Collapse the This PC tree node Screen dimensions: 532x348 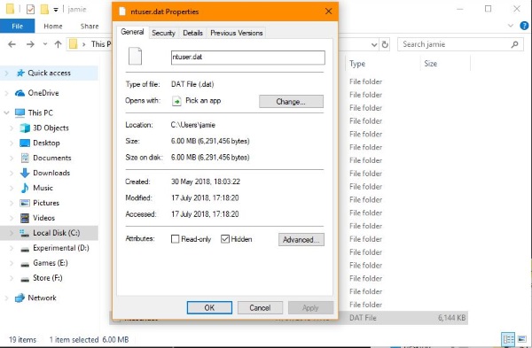click(x=6, y=112)
